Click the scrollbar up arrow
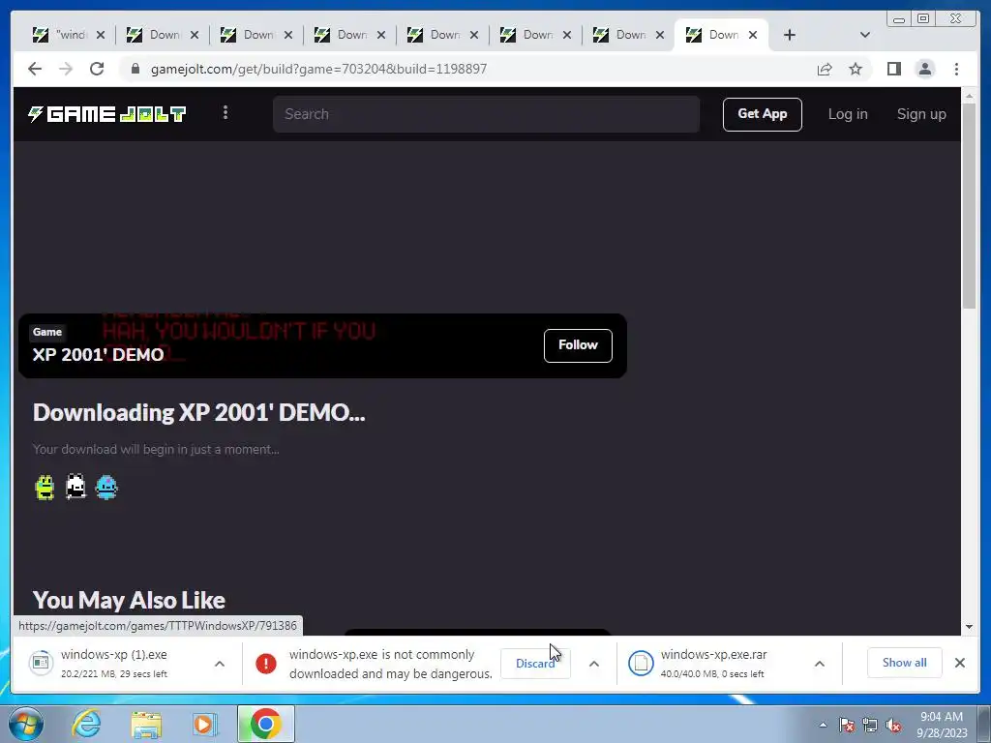 pyautogui.click(x=970, y=96)
